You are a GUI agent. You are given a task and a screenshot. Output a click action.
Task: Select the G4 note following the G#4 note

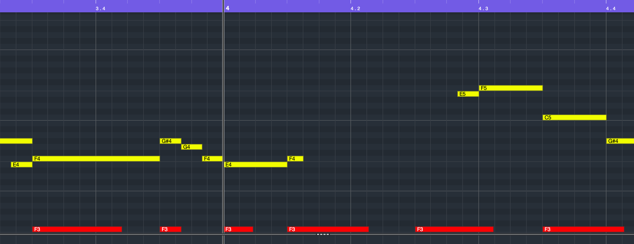point(191,147)
